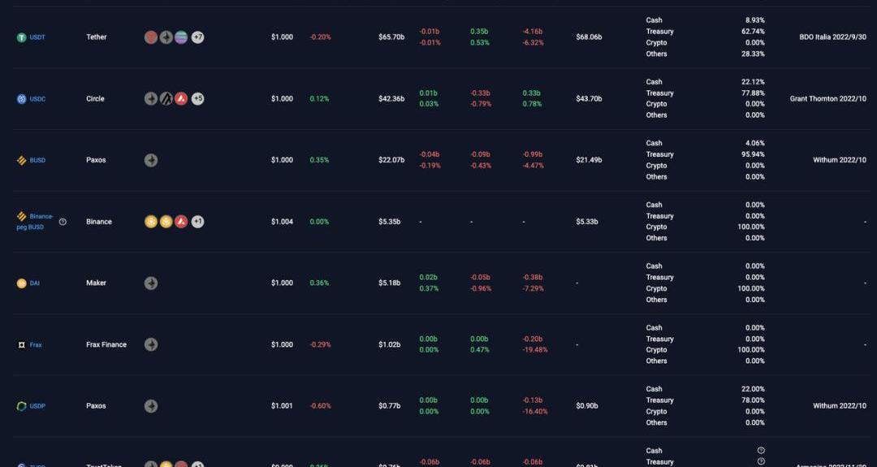Click the DAI coin icon
Image resolution: width=877 pixels, height=467 pixels.
(x=22, y=283)
